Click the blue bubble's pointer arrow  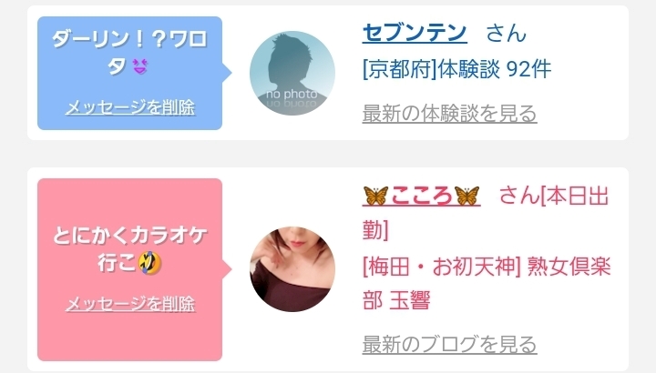(227, 73)
